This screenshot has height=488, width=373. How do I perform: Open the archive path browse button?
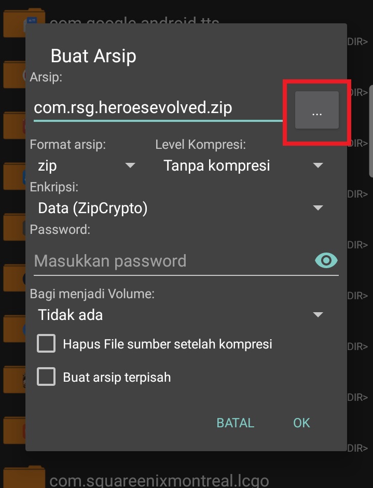tap(316, 110)
